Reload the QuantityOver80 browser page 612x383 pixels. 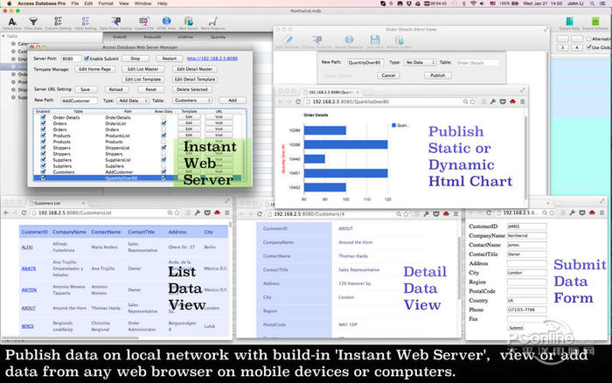pyautogui.click(x=298, y=101)
